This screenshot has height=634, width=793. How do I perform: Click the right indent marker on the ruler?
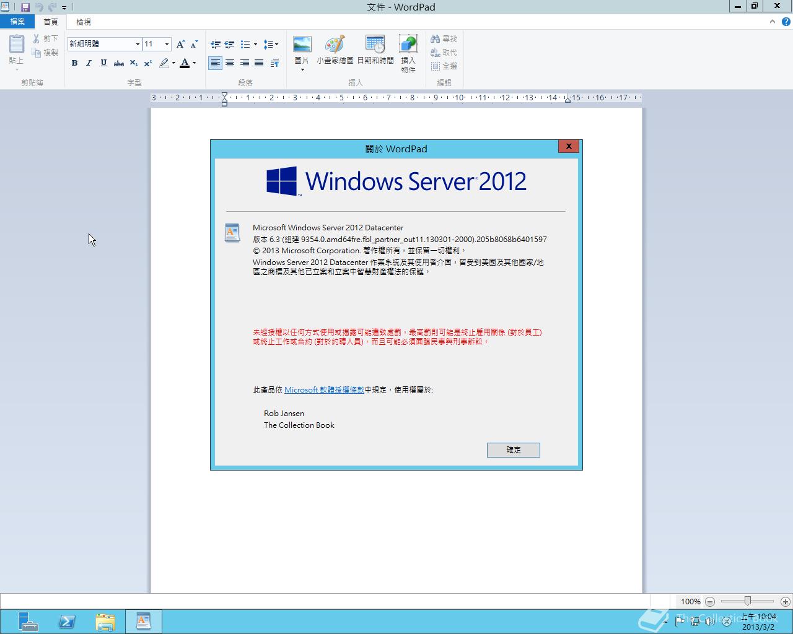tap(567, 99)
